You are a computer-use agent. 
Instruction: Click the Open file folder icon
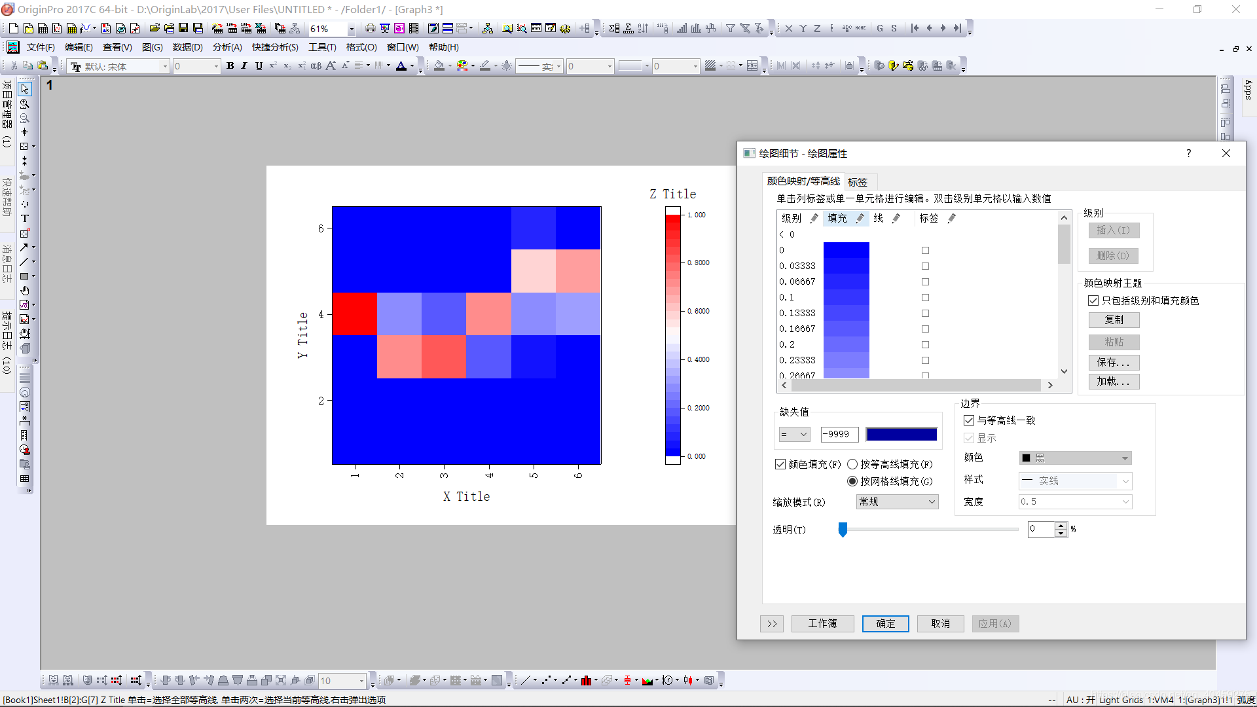pyautogui.click(x=155, y=28)
